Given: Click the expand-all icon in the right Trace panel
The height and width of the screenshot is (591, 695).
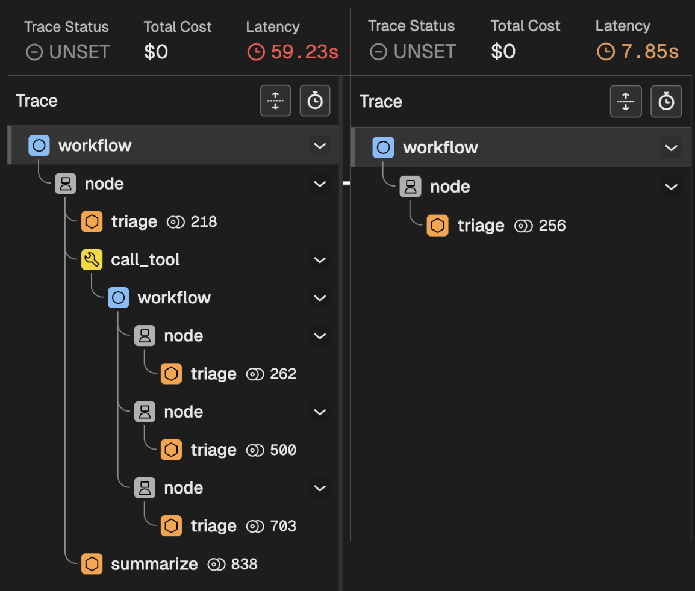Looking at the screenshot, I should click(626, 101).
